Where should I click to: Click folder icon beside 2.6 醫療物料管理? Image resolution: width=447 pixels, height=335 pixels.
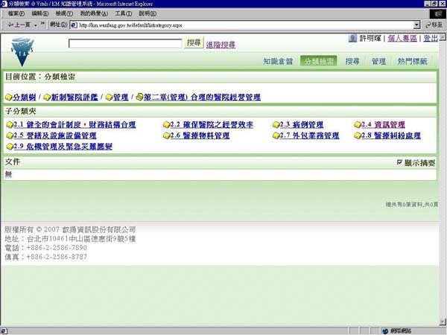click(166, 136)
